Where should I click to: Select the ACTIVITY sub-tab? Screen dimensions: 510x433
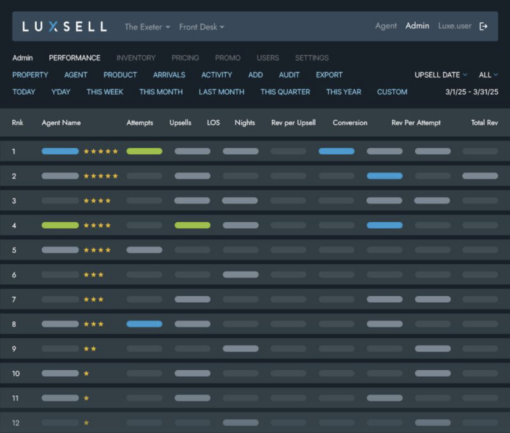click(217, 75)
